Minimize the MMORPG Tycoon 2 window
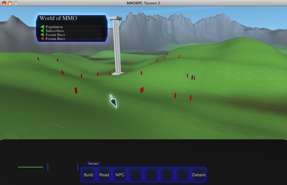The height and width of the screenshot is (185, 287). coord(10,3)
